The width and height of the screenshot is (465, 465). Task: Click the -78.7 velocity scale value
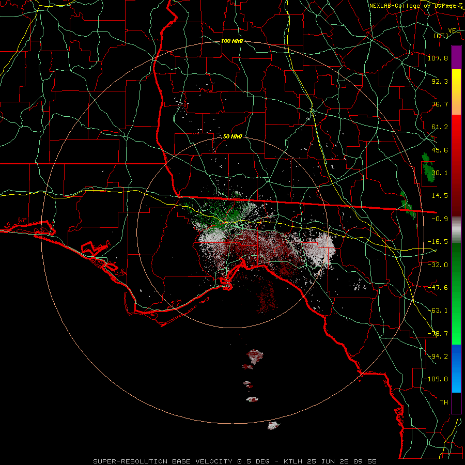(438, 334)
